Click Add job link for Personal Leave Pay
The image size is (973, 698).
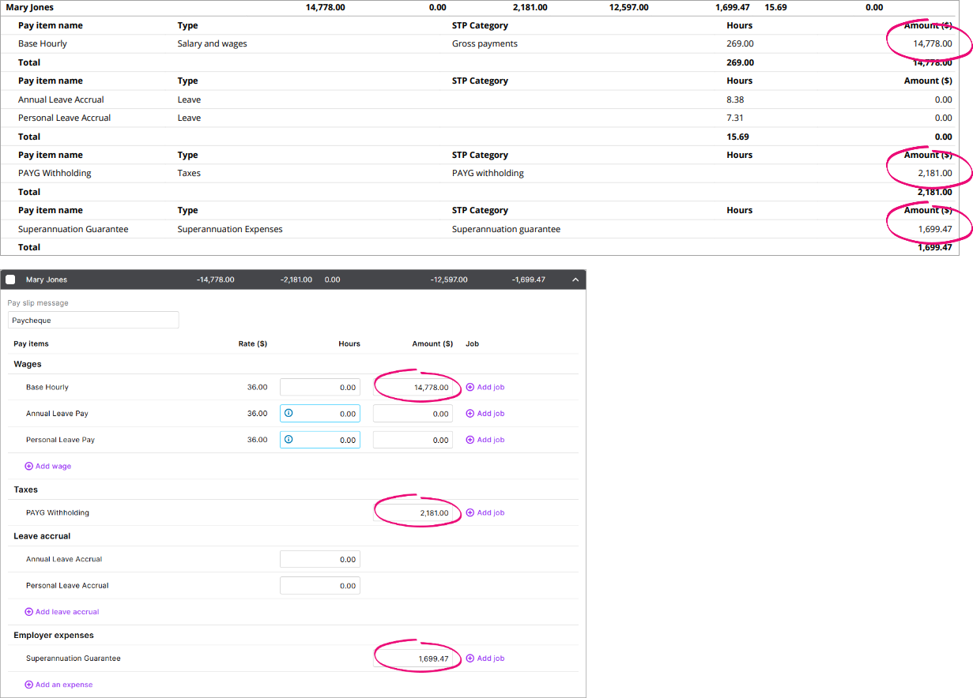coord(485,440)
